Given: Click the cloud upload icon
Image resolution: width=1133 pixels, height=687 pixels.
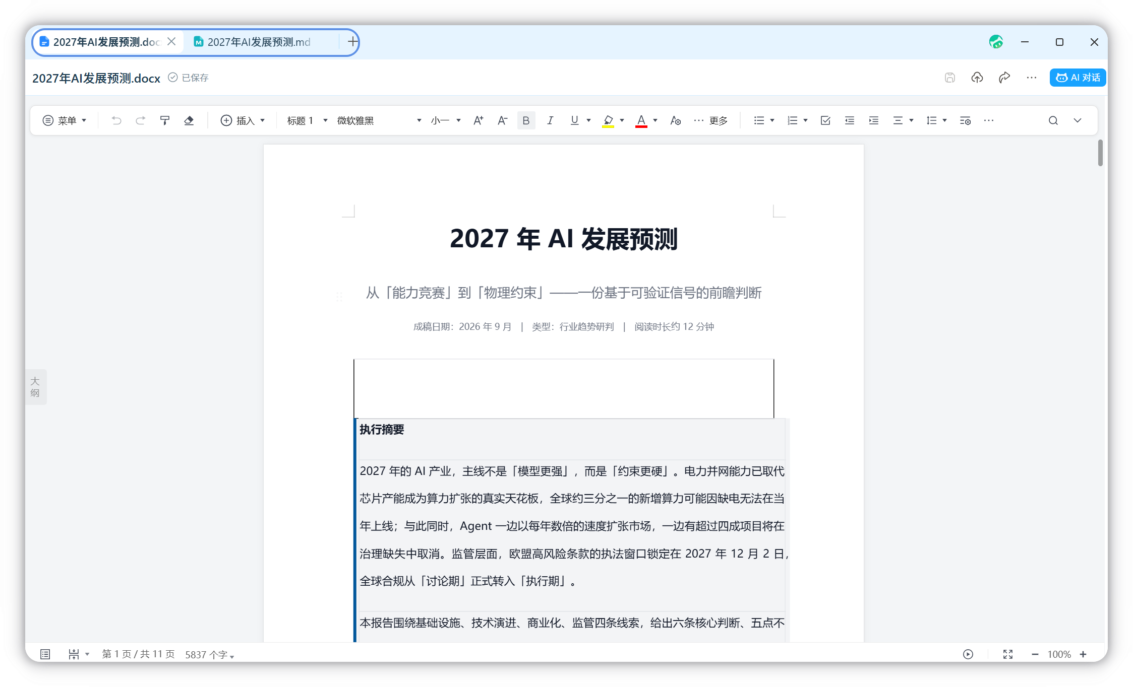Looking at the screenshot, I should [977, 78].
